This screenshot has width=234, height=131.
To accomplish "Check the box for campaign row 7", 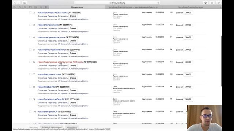I will click(x=30, y=74).
